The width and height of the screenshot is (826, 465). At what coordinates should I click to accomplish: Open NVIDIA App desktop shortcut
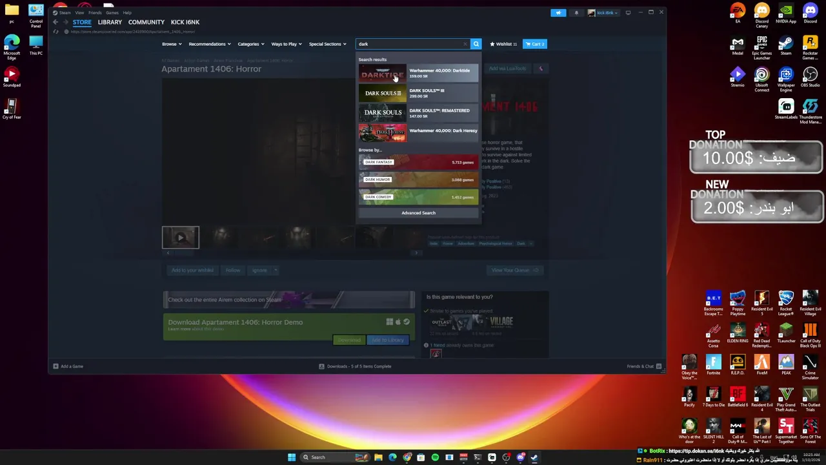point(786,14)
